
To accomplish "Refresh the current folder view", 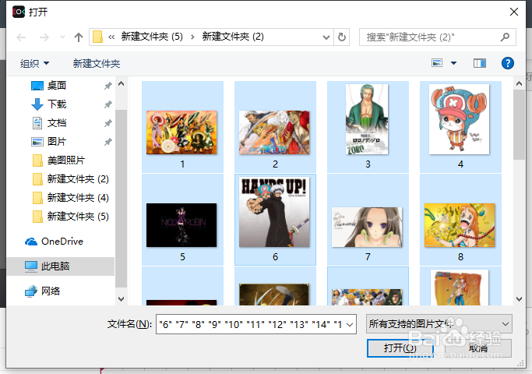I will click(x=342, y=37).
